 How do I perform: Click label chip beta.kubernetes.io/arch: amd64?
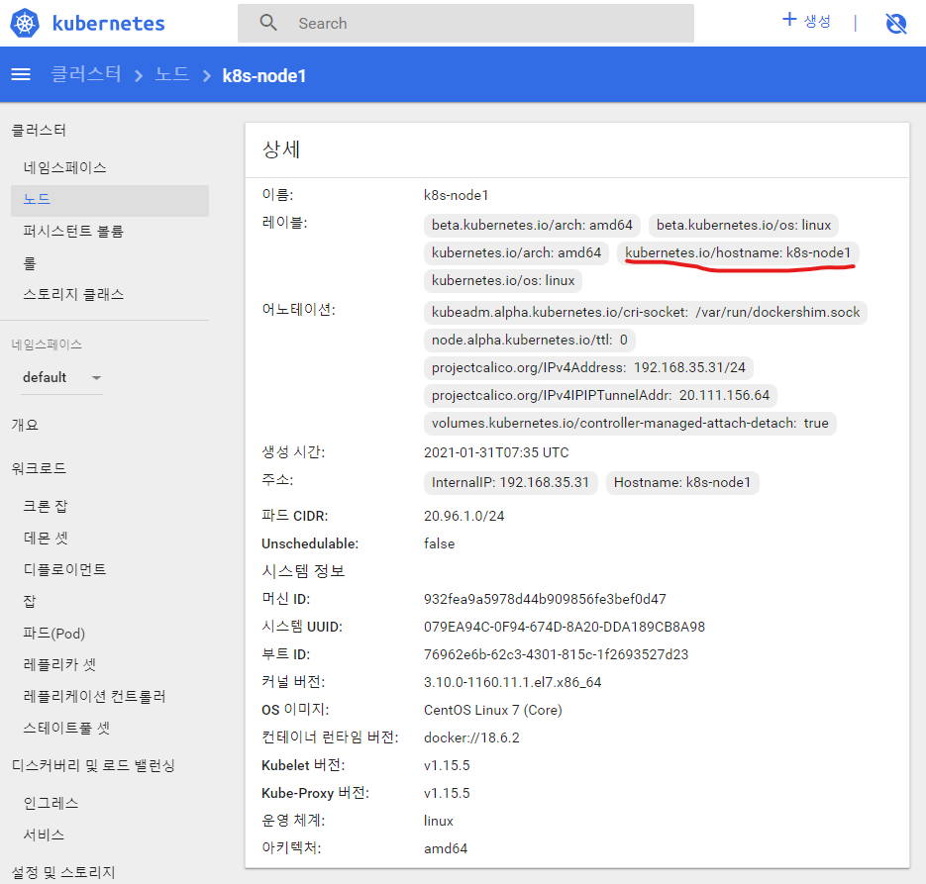(532, 226)
